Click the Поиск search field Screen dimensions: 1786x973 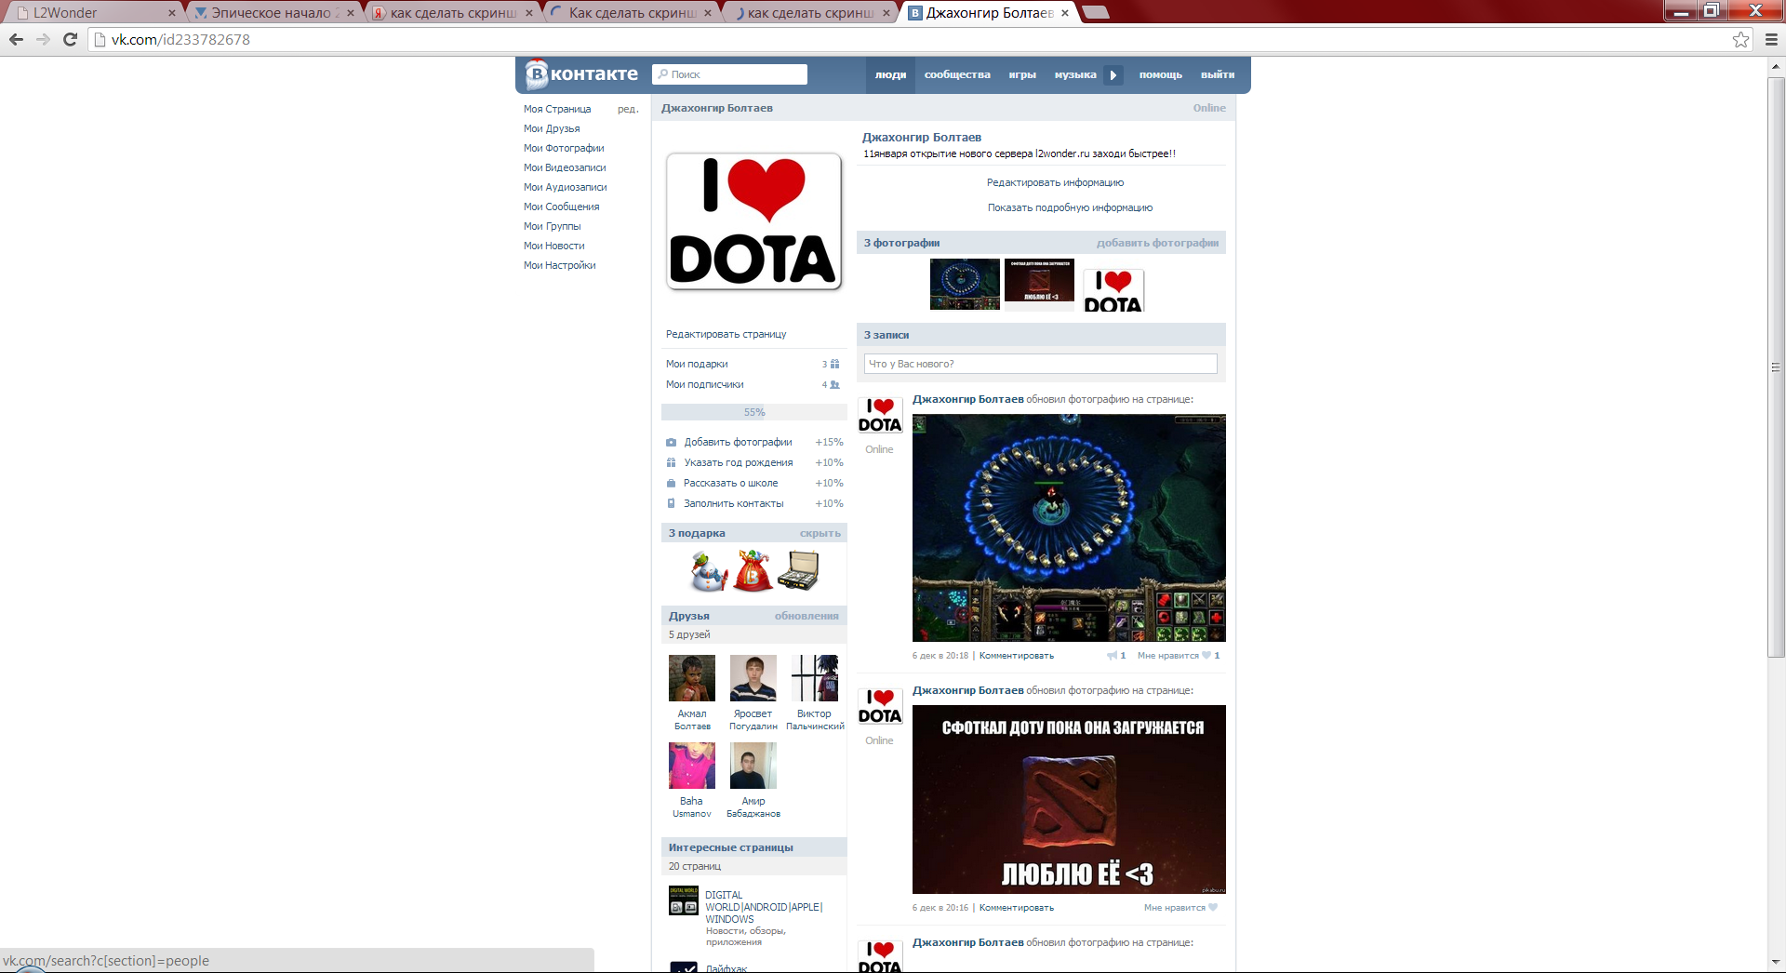coord(729,74)
